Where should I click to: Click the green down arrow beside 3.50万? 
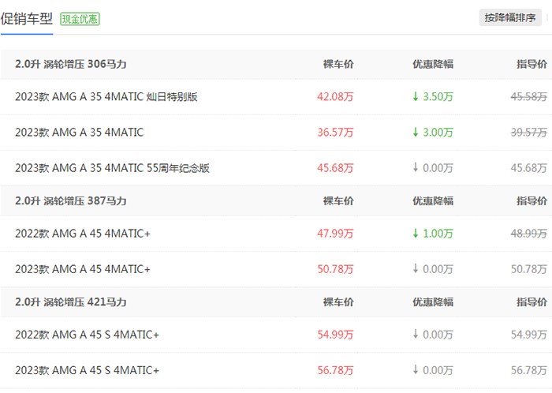(416, 96)
